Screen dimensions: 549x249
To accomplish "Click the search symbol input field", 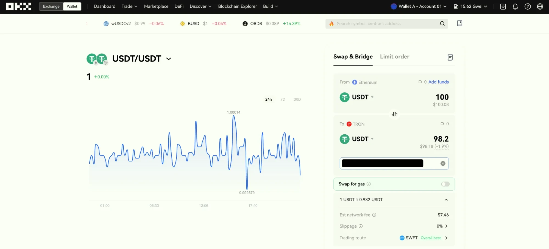I will point(387,24).
